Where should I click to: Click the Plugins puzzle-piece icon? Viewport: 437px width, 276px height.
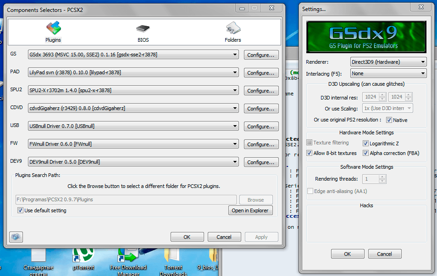coord(54,28)
